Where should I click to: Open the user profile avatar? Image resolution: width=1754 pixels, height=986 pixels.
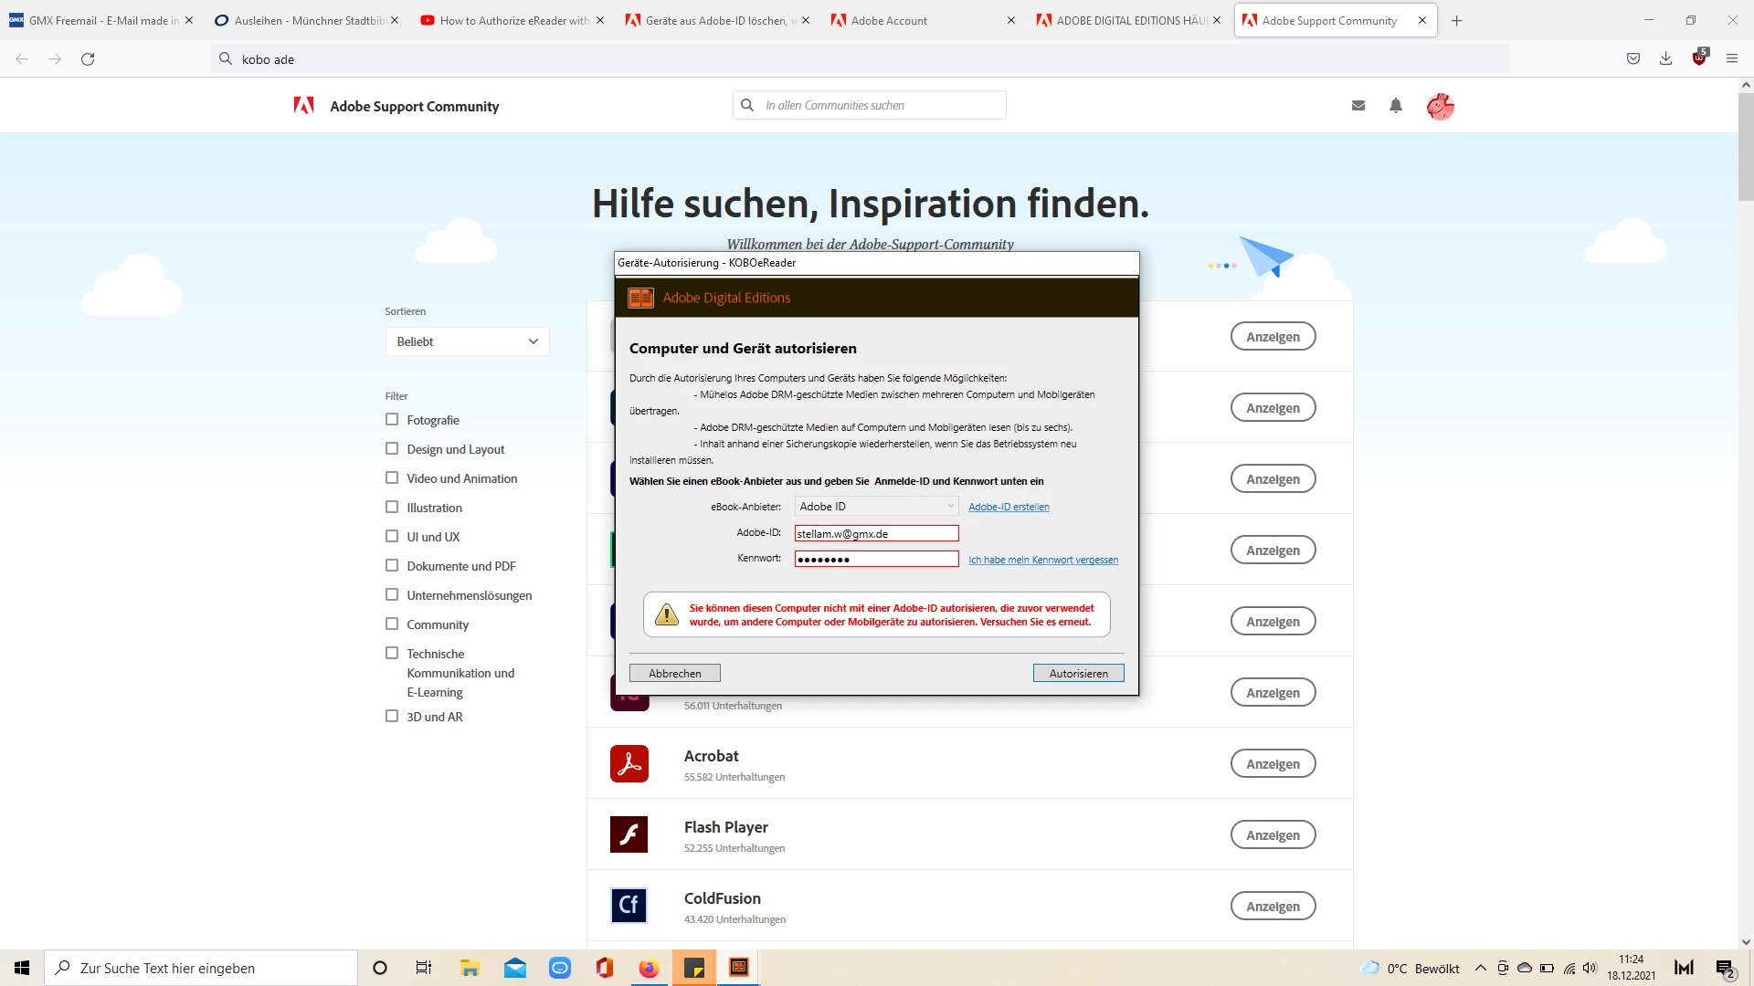pos(1440,107)
